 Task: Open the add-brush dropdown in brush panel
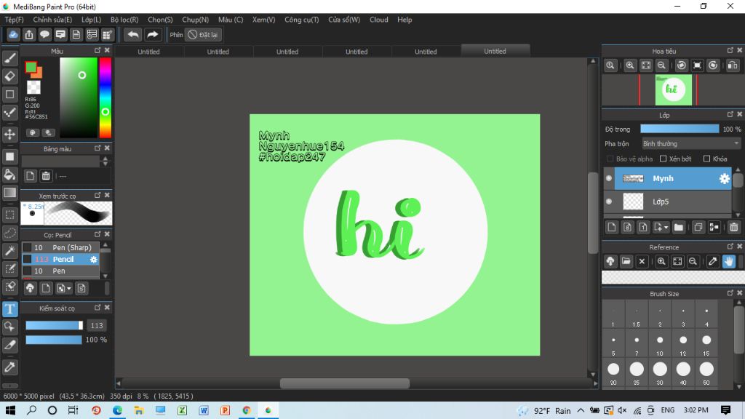64,288
